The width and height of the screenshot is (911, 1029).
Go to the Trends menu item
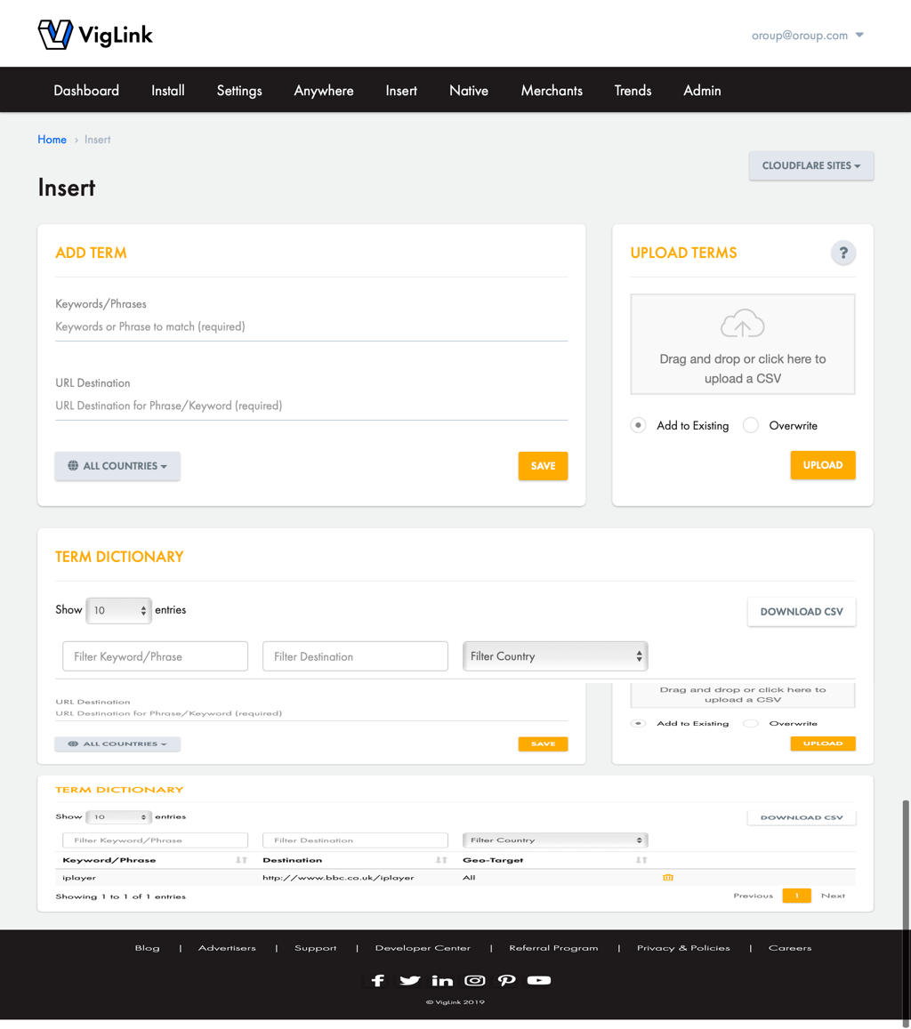(633, 91)
